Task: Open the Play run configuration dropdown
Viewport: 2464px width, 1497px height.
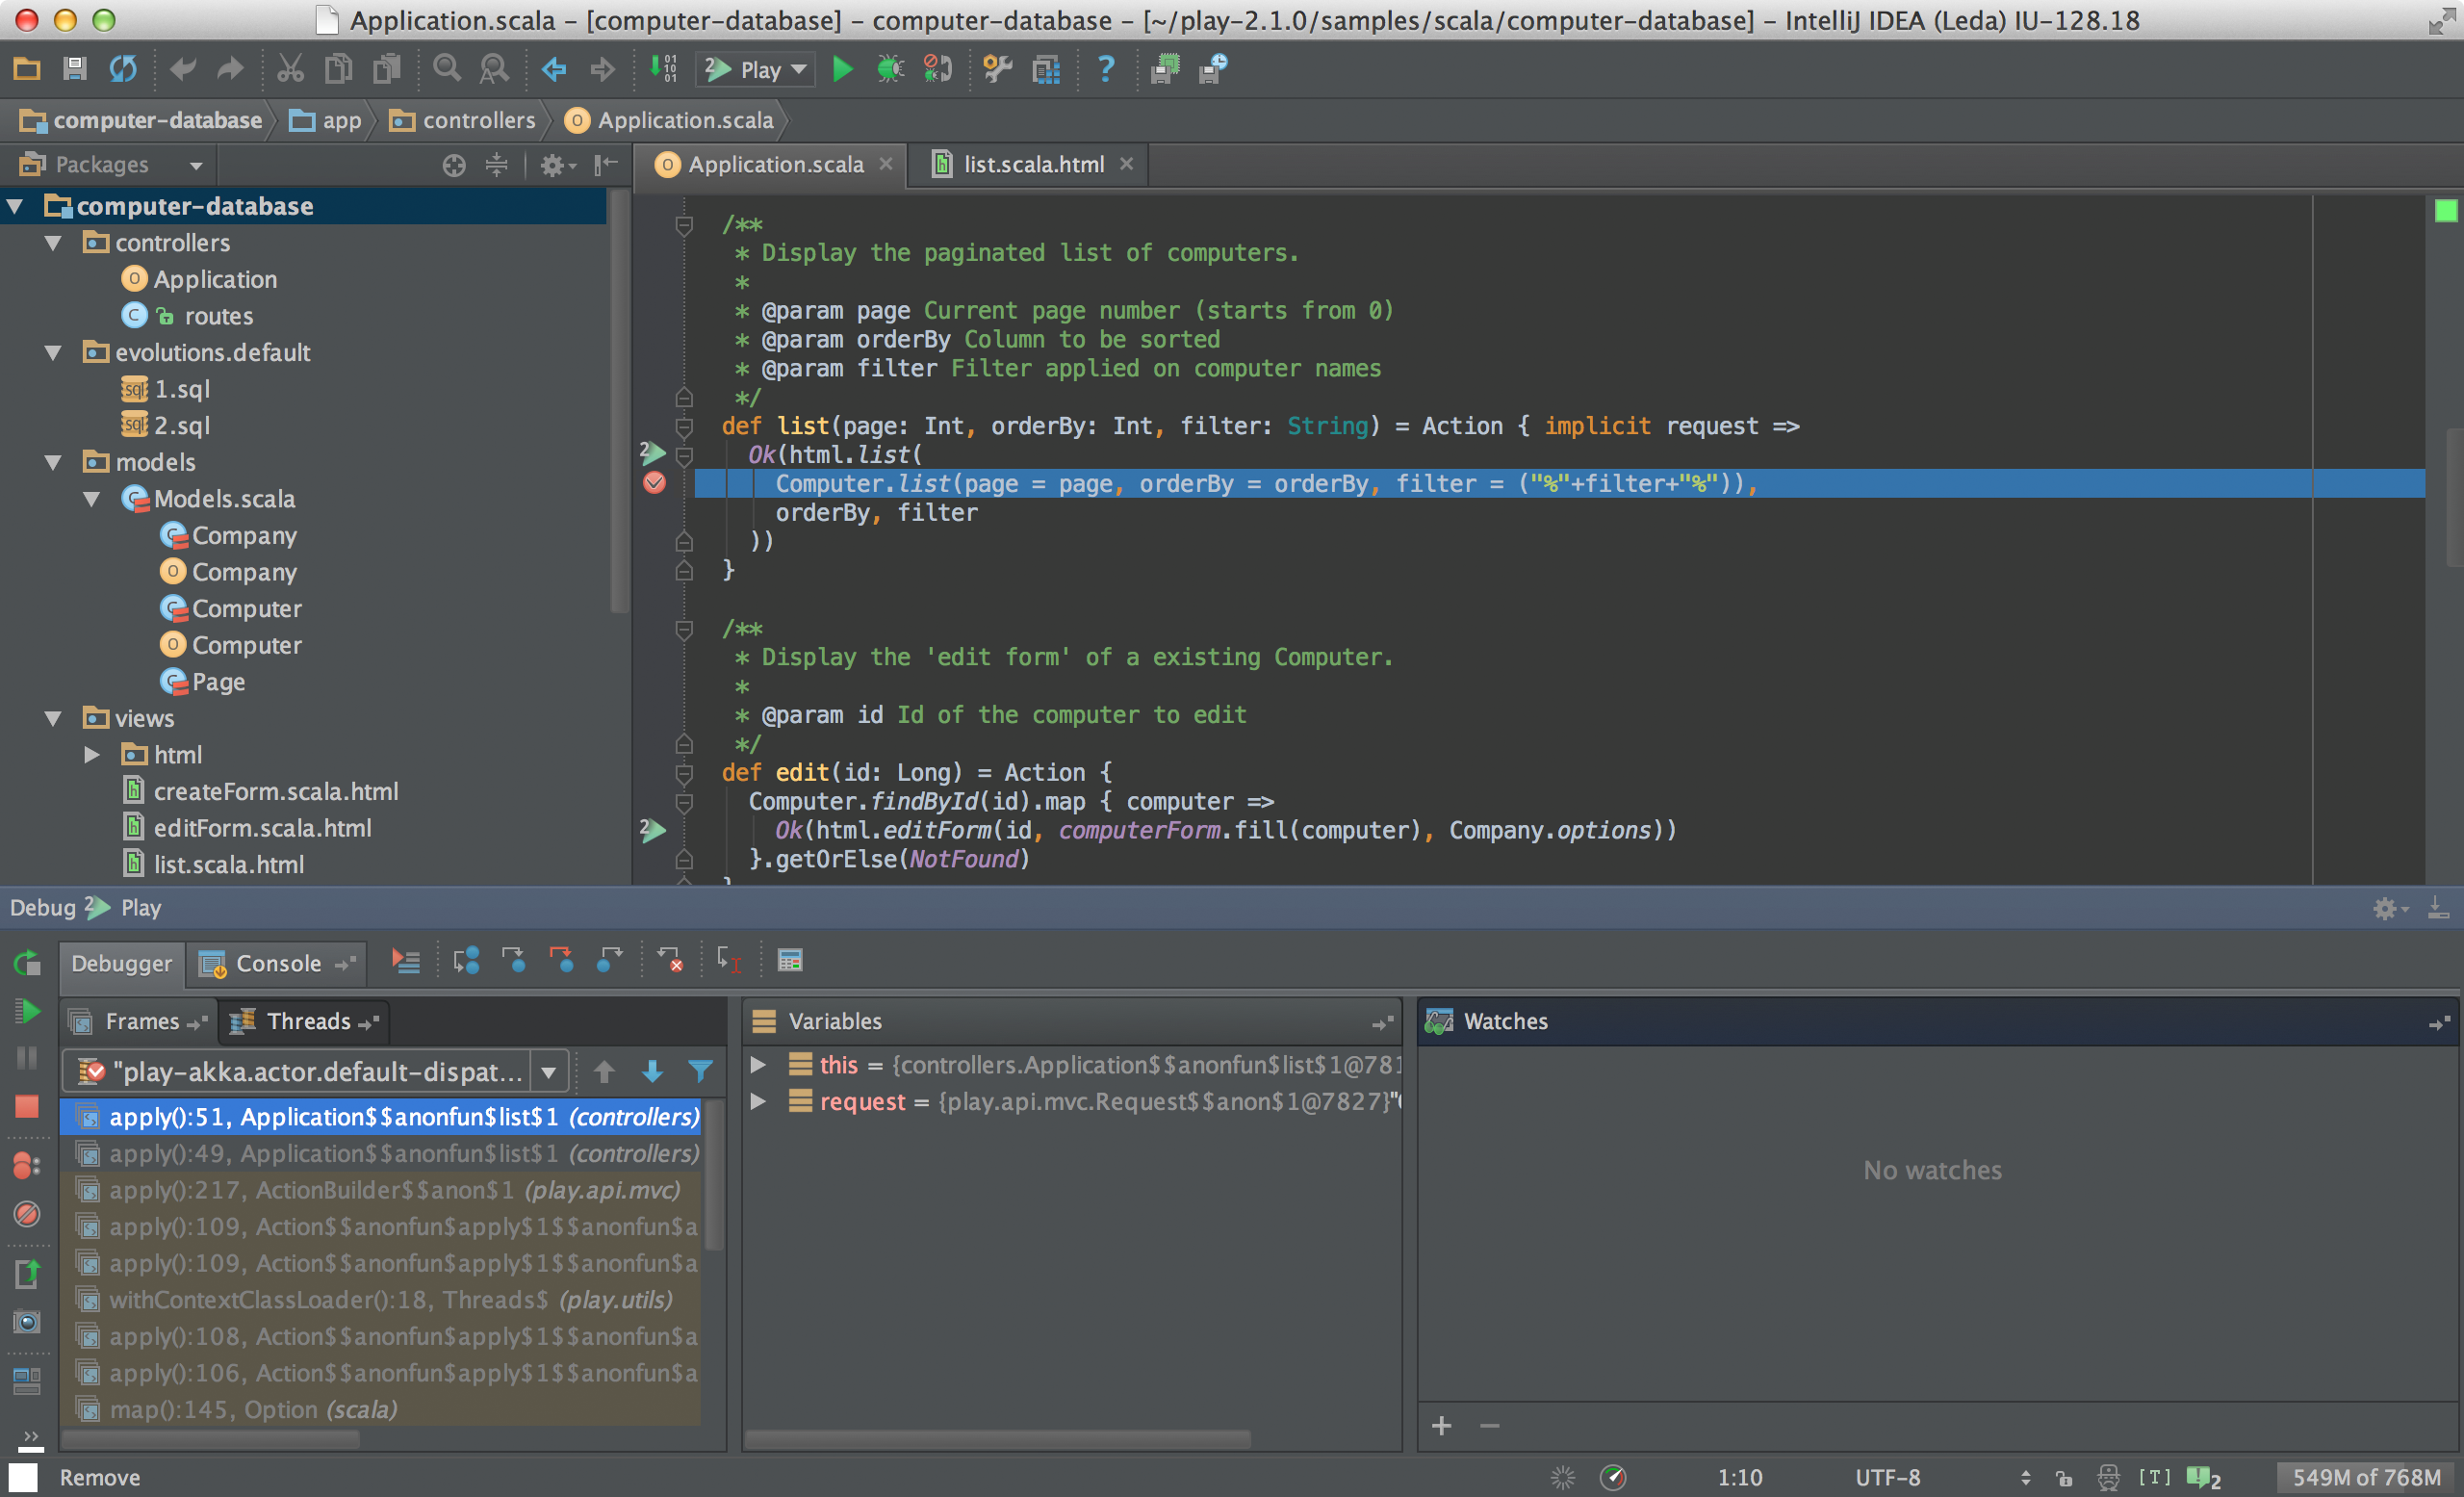Action: click(757, 69)
